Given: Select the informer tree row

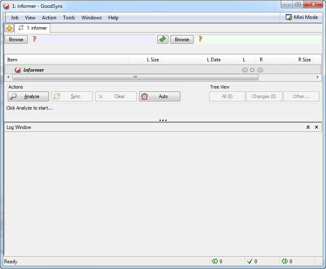Looking at the screenshot, I should pos(163,70).
